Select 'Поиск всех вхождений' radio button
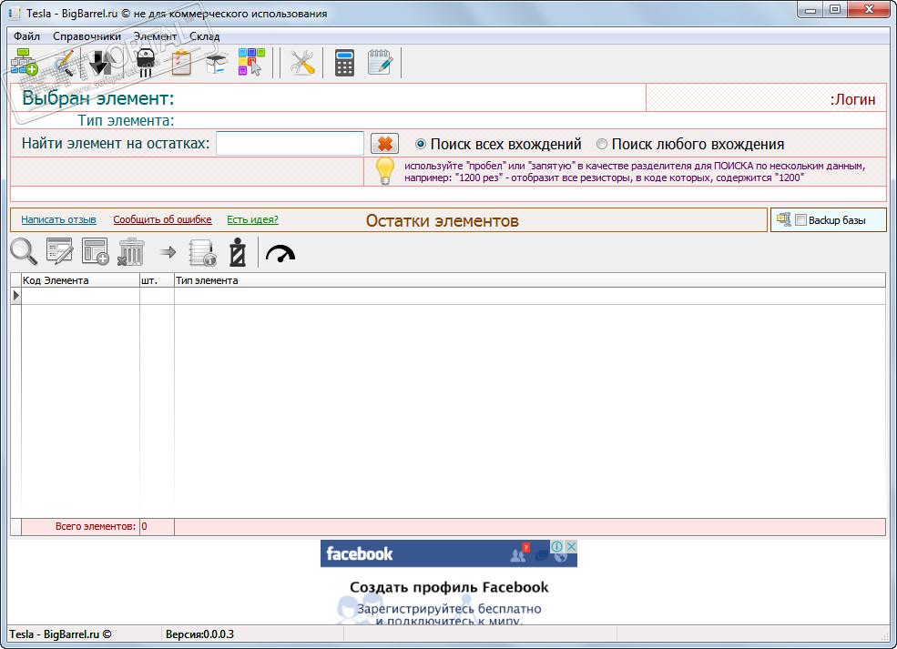 [421, 144]
